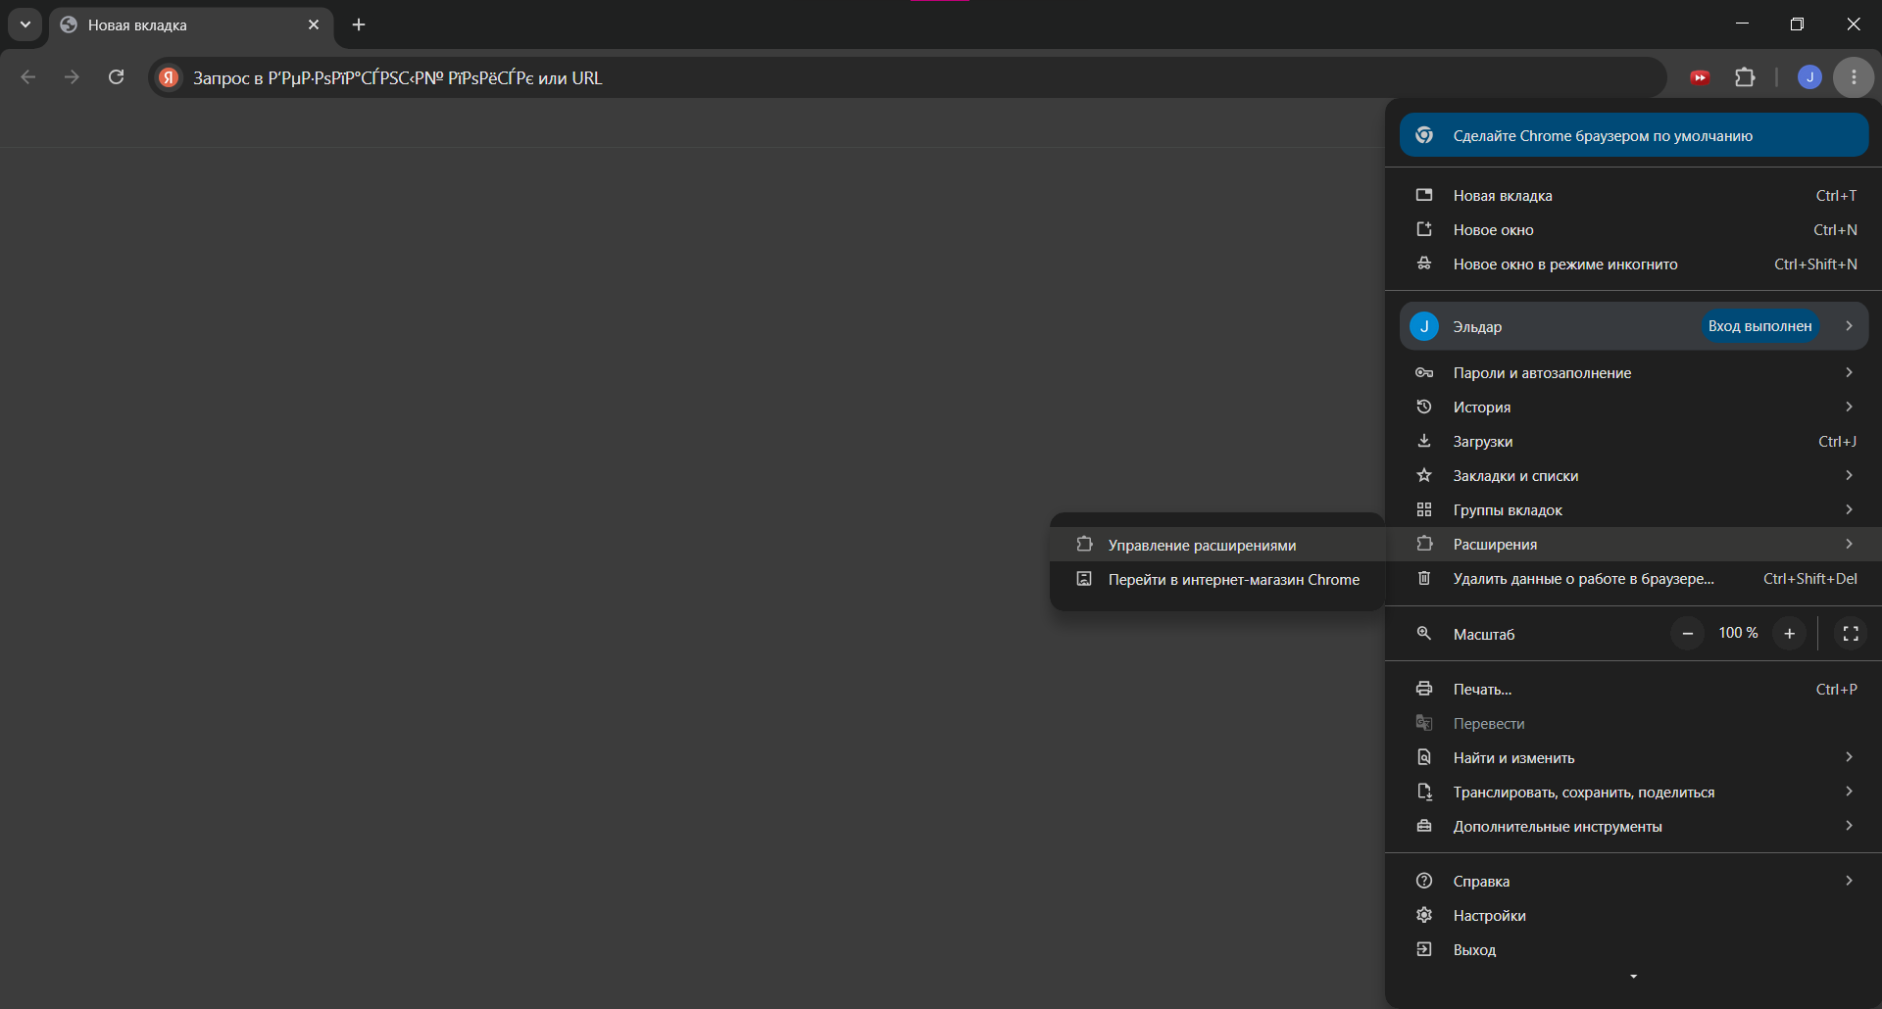Choose Выход to exit Chrome
The width and height of the screenshot is (1882, 1009).
pos(1634,949)
